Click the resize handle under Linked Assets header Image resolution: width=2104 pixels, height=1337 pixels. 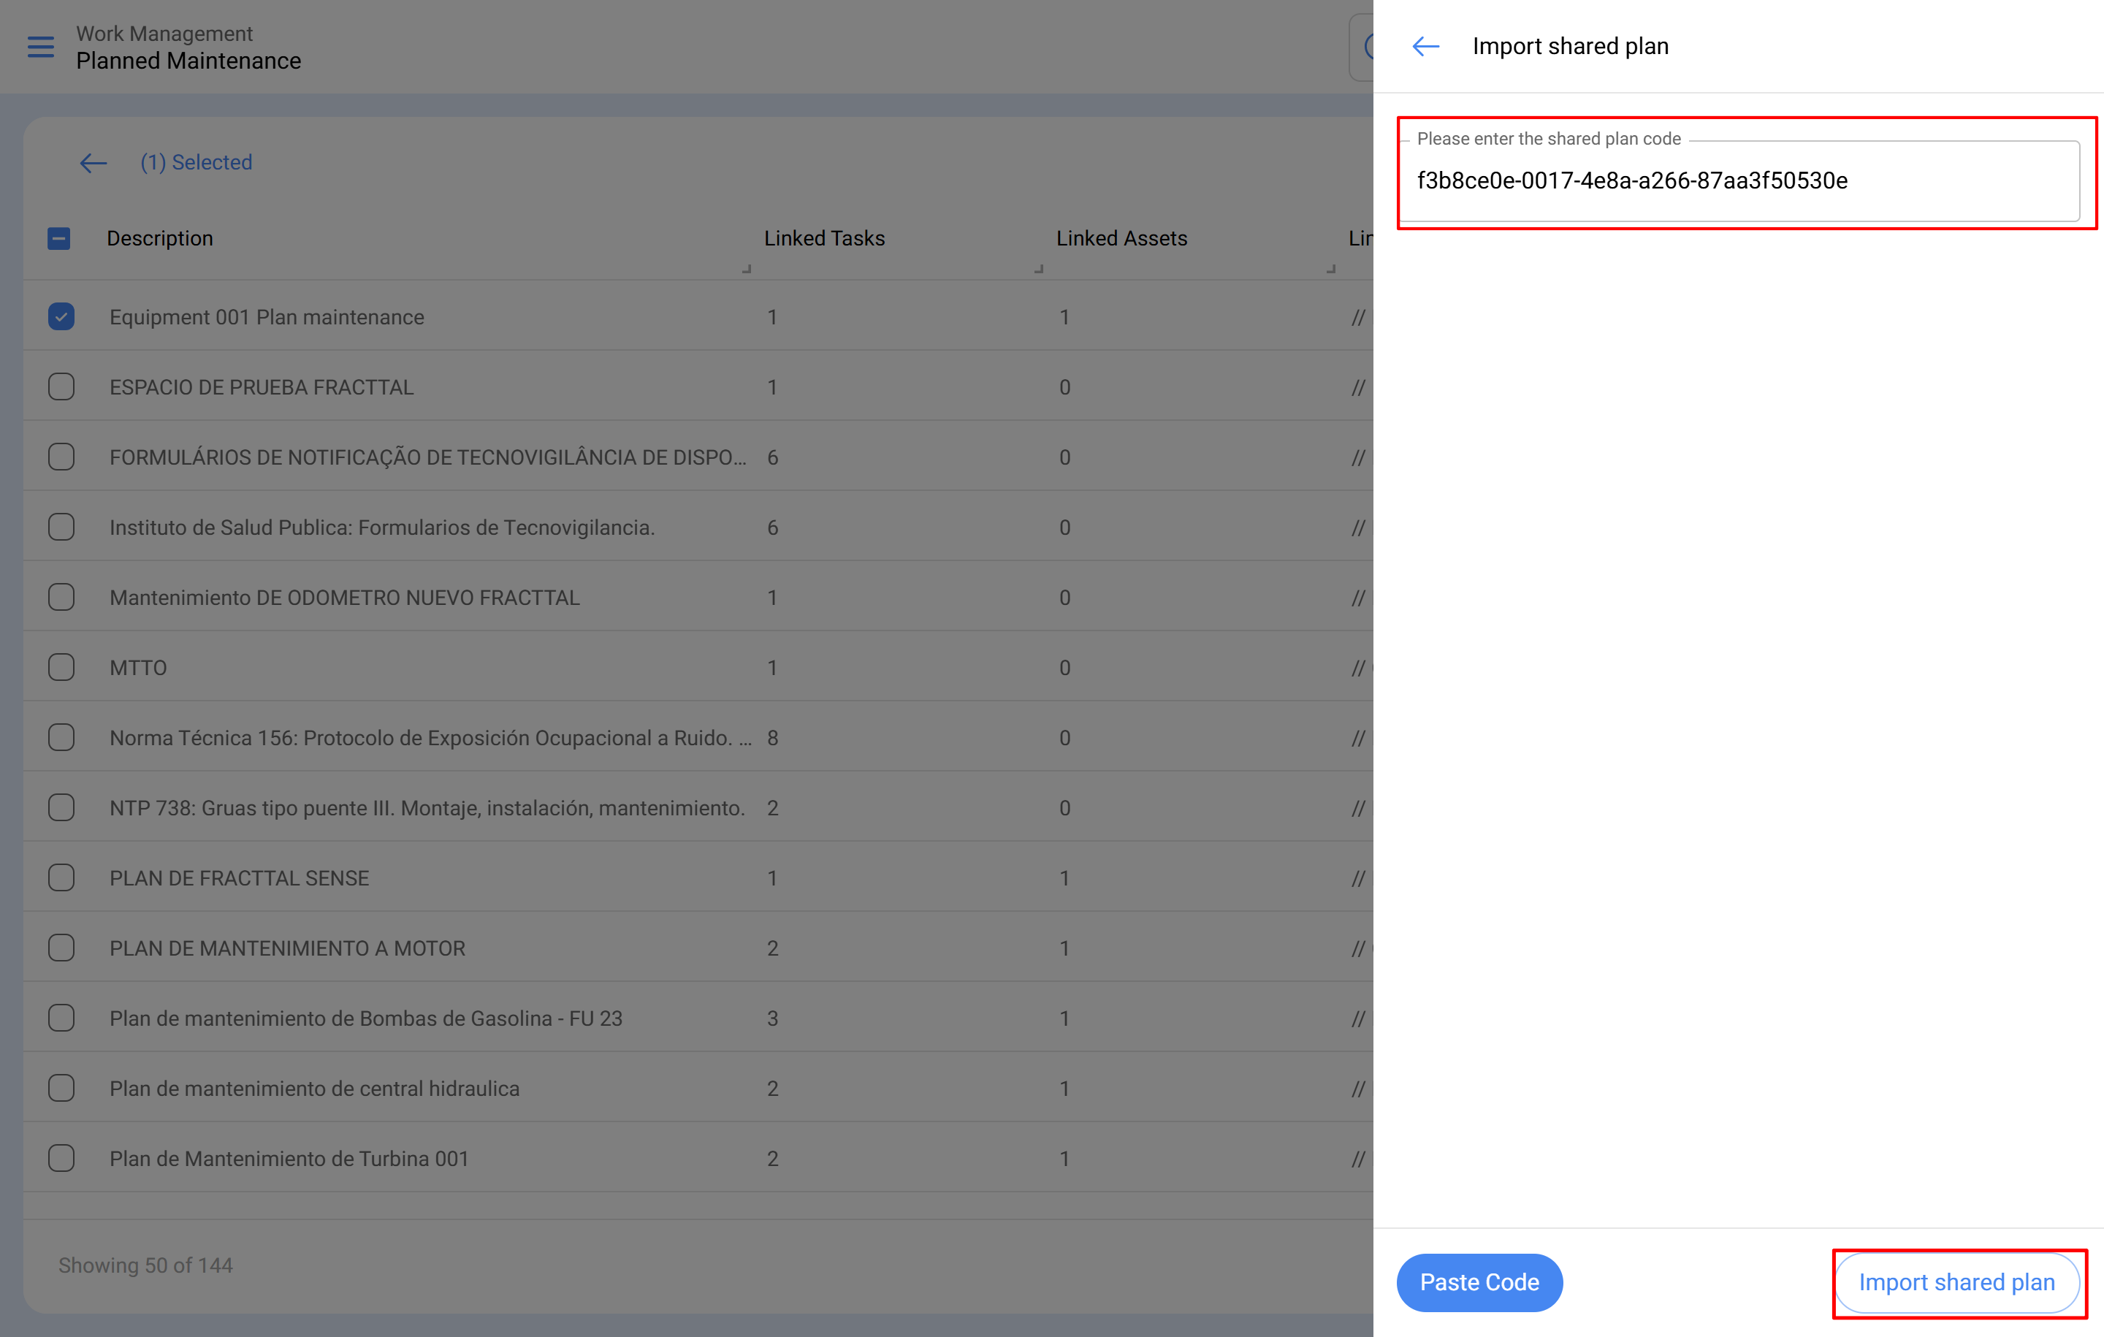pos(1040,269)
